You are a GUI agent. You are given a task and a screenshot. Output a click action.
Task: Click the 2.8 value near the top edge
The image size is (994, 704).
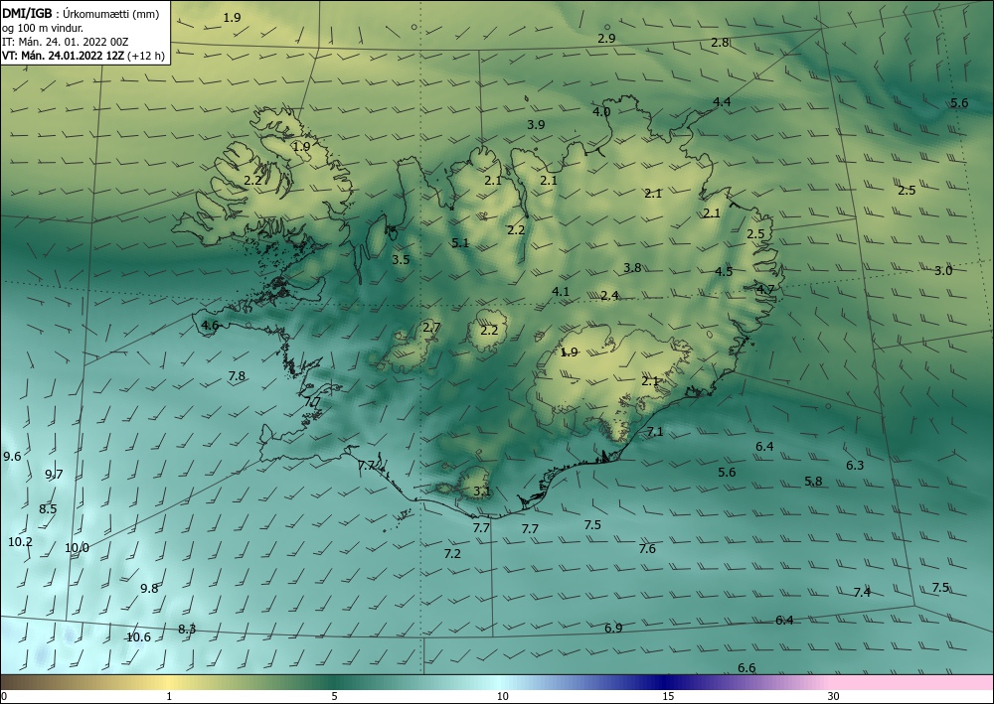[x=720, y=43]
